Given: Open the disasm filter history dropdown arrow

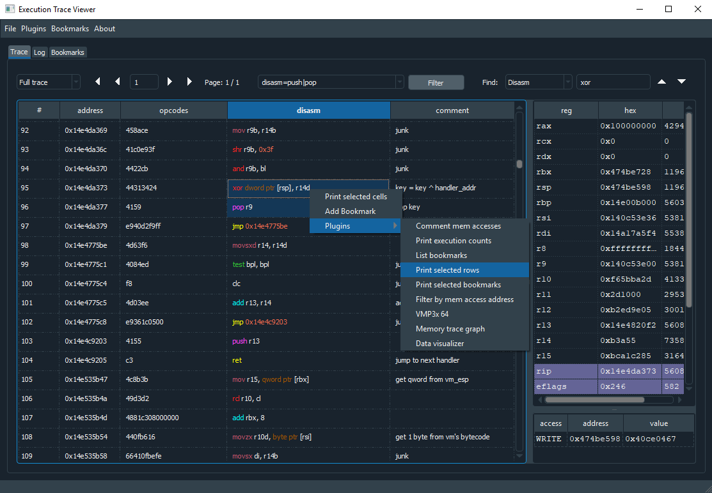Looking at the screenshot, I should coord(399,82).
